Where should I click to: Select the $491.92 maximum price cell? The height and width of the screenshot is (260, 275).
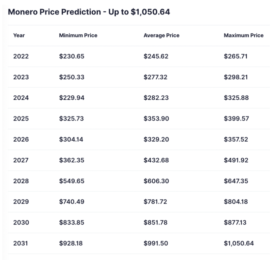pos(236,160)
